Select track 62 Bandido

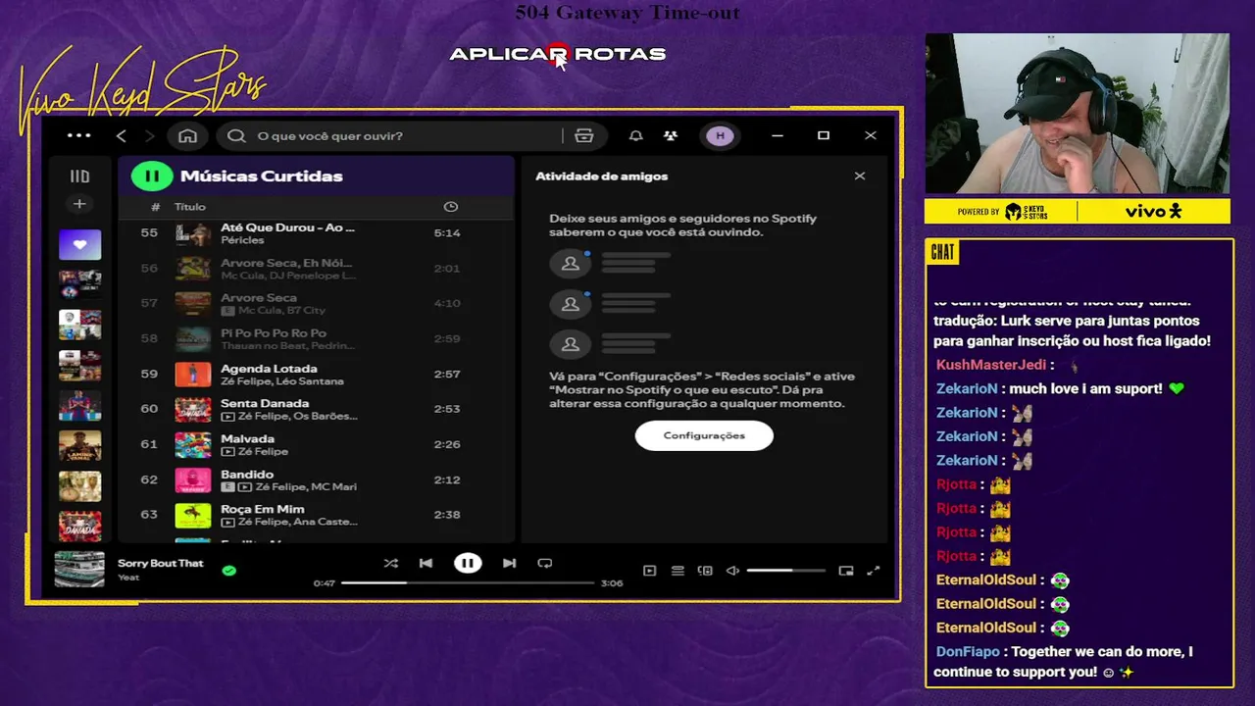pos(316,479)
